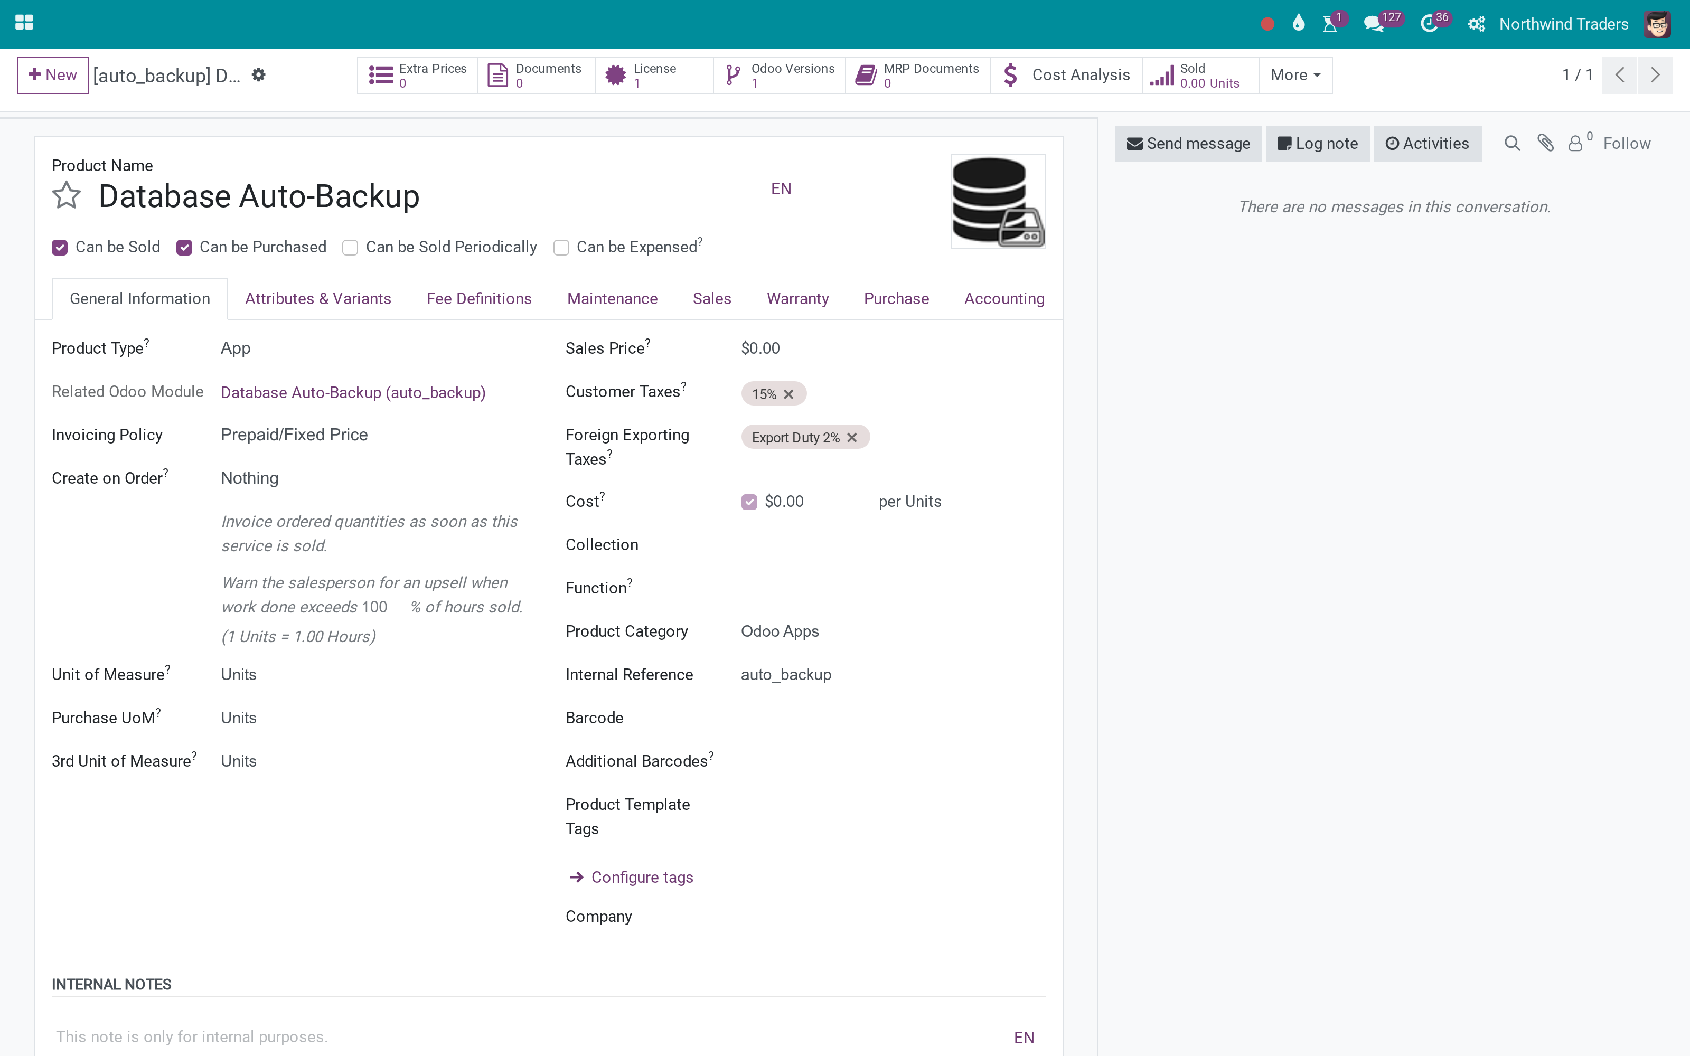Select the General Information tab
Viewport: 1690px width, 1056px height.
pyautogui.click(x=139, y=299)
